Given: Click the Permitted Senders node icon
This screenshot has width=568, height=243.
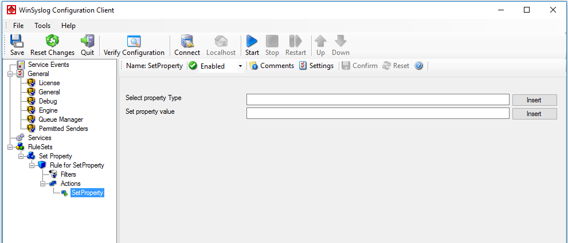Looking at the screenshot, I should coord(32,129).
